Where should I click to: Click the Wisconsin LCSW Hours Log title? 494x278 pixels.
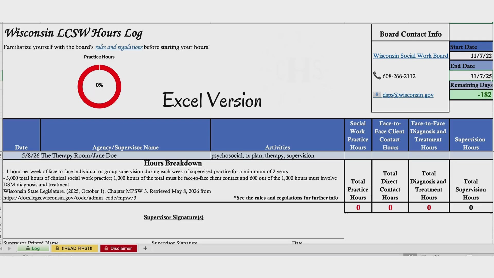(74, 33)
